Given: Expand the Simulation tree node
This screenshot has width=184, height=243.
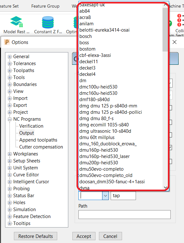Looking at the screenshot, I should (x=9, y=210).
